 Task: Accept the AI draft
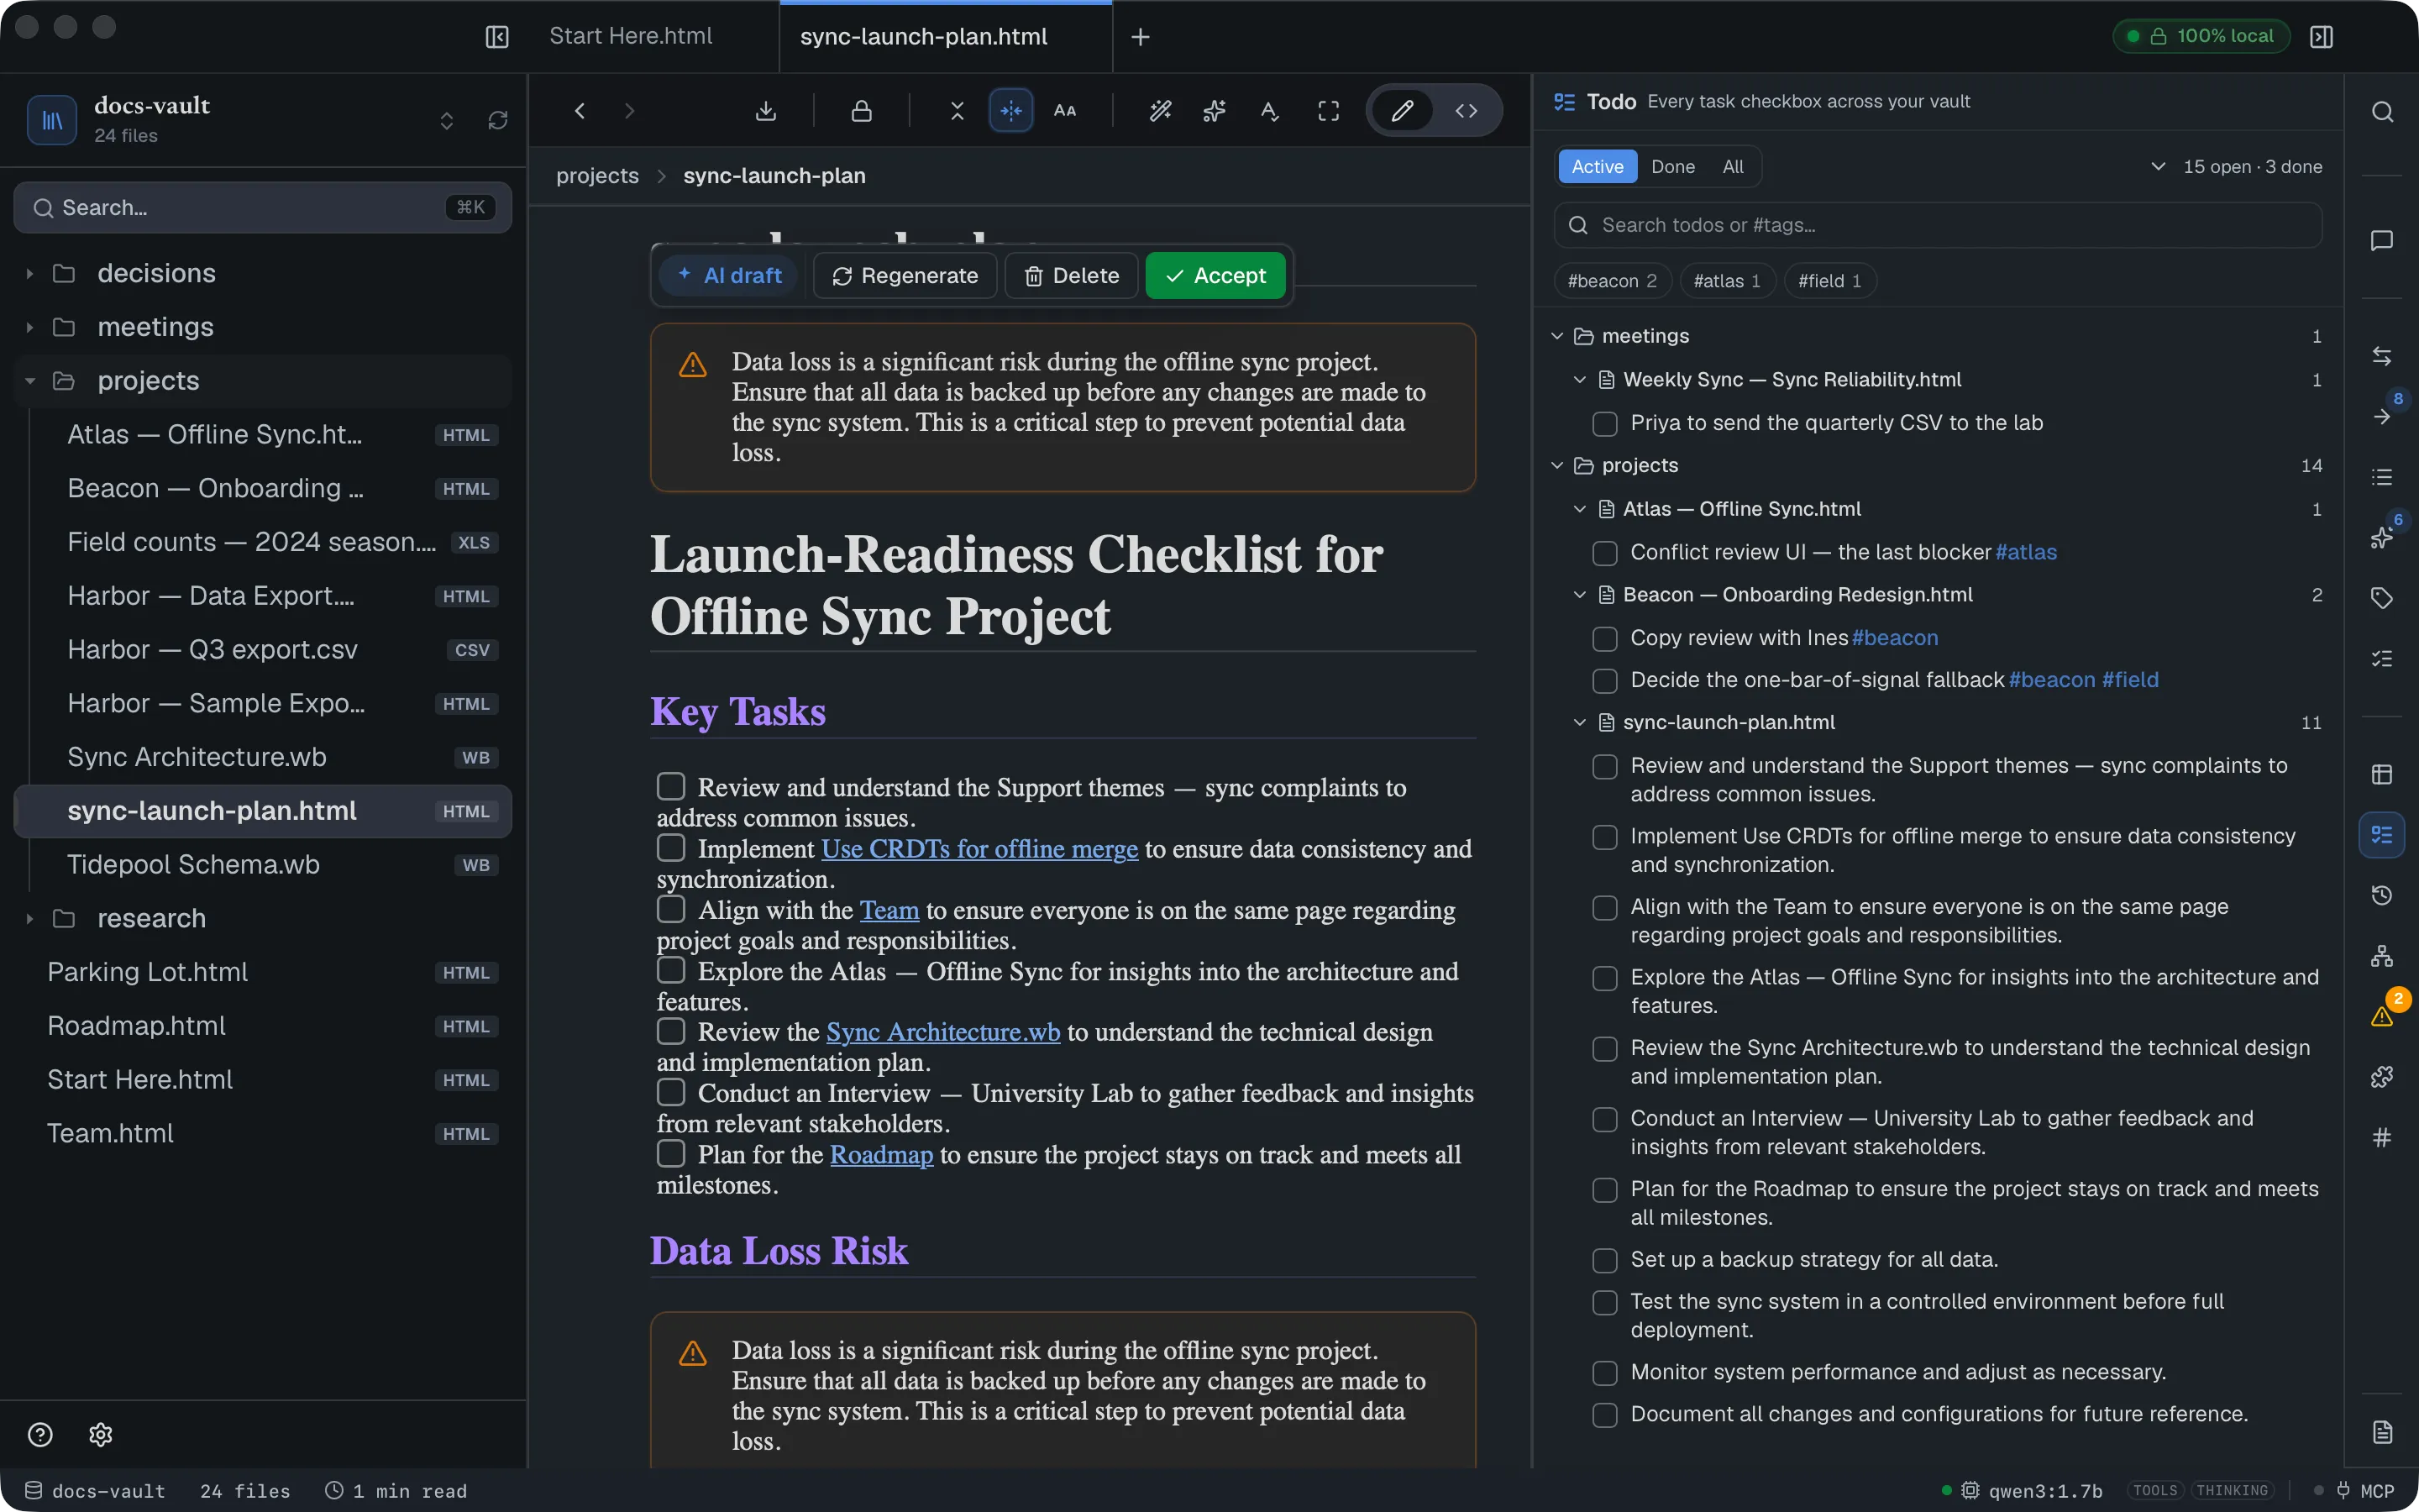[x=1215, y=276]
